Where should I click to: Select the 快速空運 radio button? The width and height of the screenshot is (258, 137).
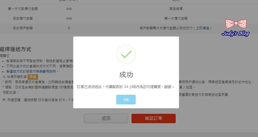pyautogui.click(x=4, y=100)
